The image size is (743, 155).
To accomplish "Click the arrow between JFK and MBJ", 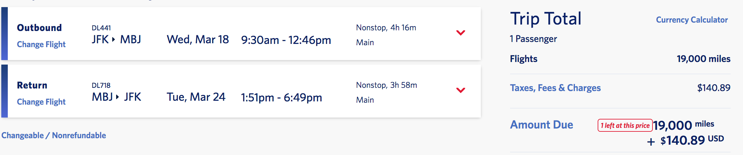I will pyautogui.click(x=114, y=40).
